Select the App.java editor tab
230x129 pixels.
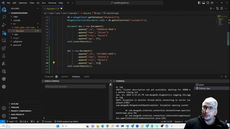[x=53, y=9]
